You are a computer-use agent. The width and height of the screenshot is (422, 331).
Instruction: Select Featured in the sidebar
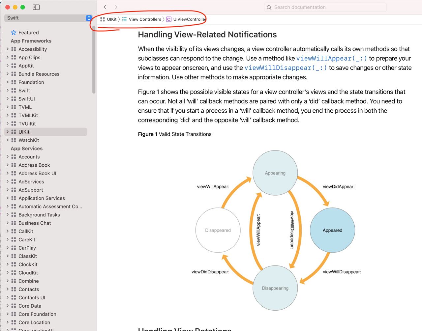(29, 33)
